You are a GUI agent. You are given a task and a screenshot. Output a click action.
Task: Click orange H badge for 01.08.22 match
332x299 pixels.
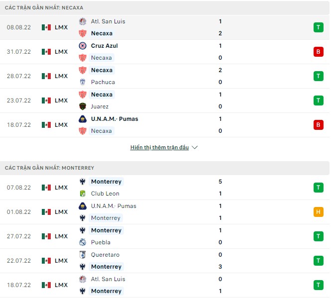tap(319, 212)
